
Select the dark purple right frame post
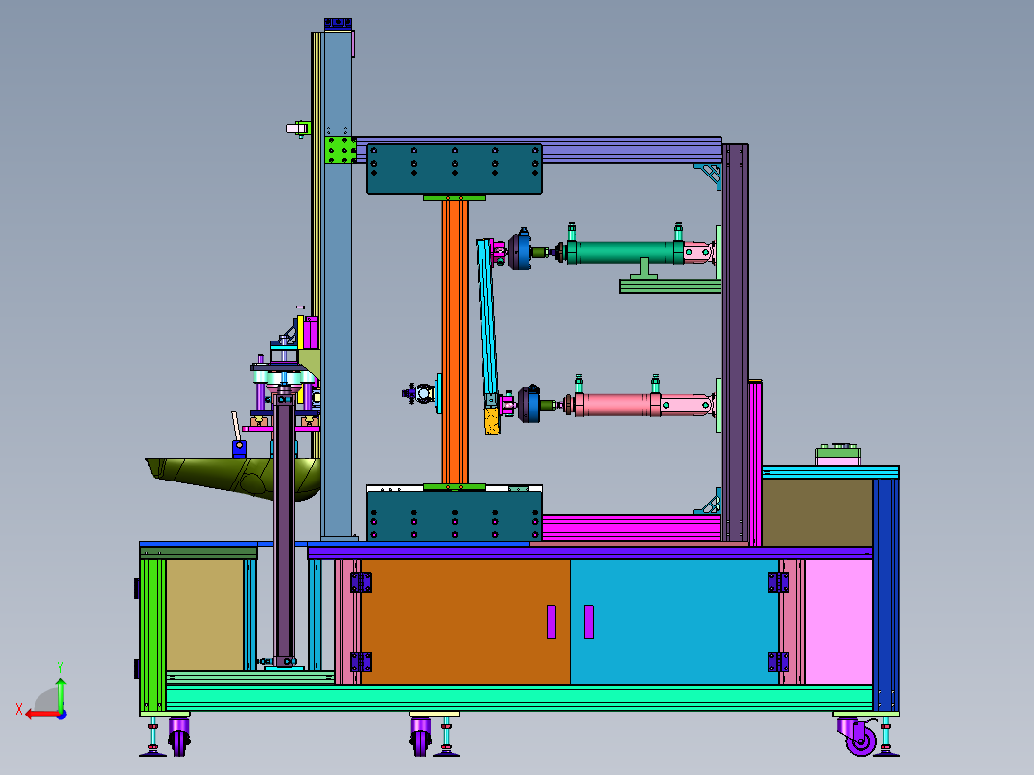736,343
